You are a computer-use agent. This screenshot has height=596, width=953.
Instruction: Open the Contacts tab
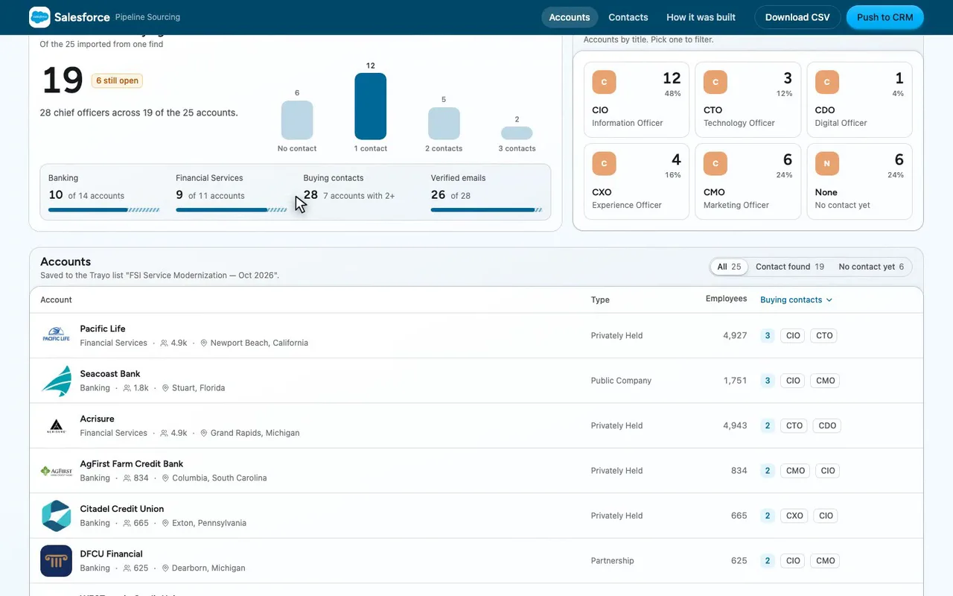click(x=628, y=17)
